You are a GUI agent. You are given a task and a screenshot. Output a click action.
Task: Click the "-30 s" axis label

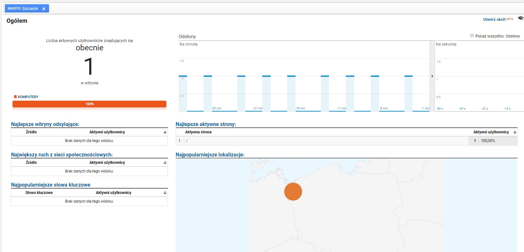(485, 109)
